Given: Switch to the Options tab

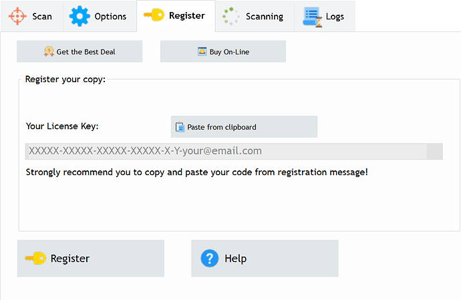Looking at the screenshot, I should click(100, 16).
